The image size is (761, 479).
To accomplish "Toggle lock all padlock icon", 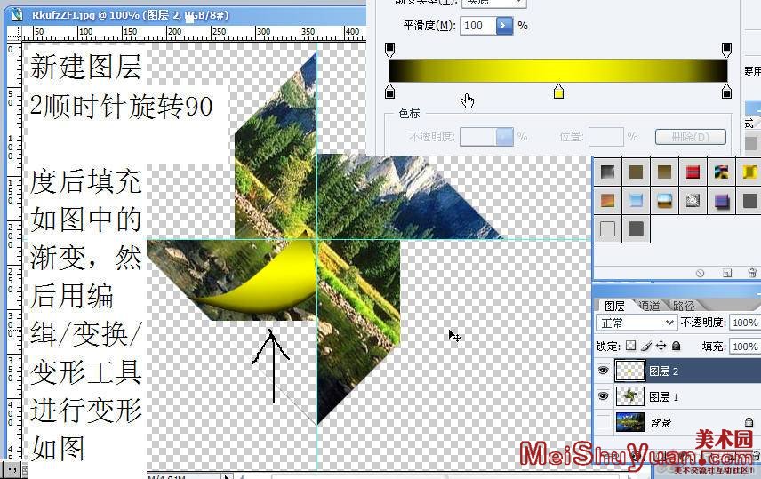I will coord(676,346).
